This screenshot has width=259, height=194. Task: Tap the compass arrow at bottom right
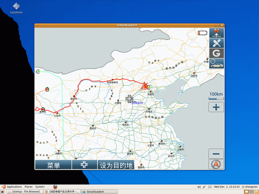click(216, 164)
